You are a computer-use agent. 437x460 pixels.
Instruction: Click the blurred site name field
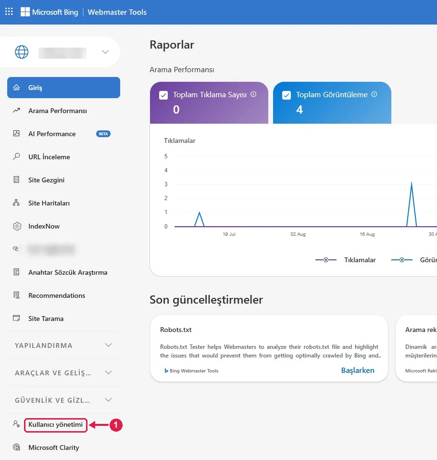point(62,53)
